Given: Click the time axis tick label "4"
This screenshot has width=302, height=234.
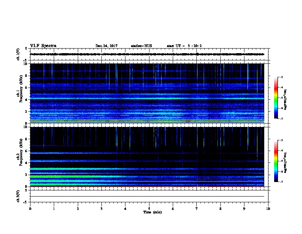Looking at the screenshot, I should pyautogui.click(x=125, y=208).
